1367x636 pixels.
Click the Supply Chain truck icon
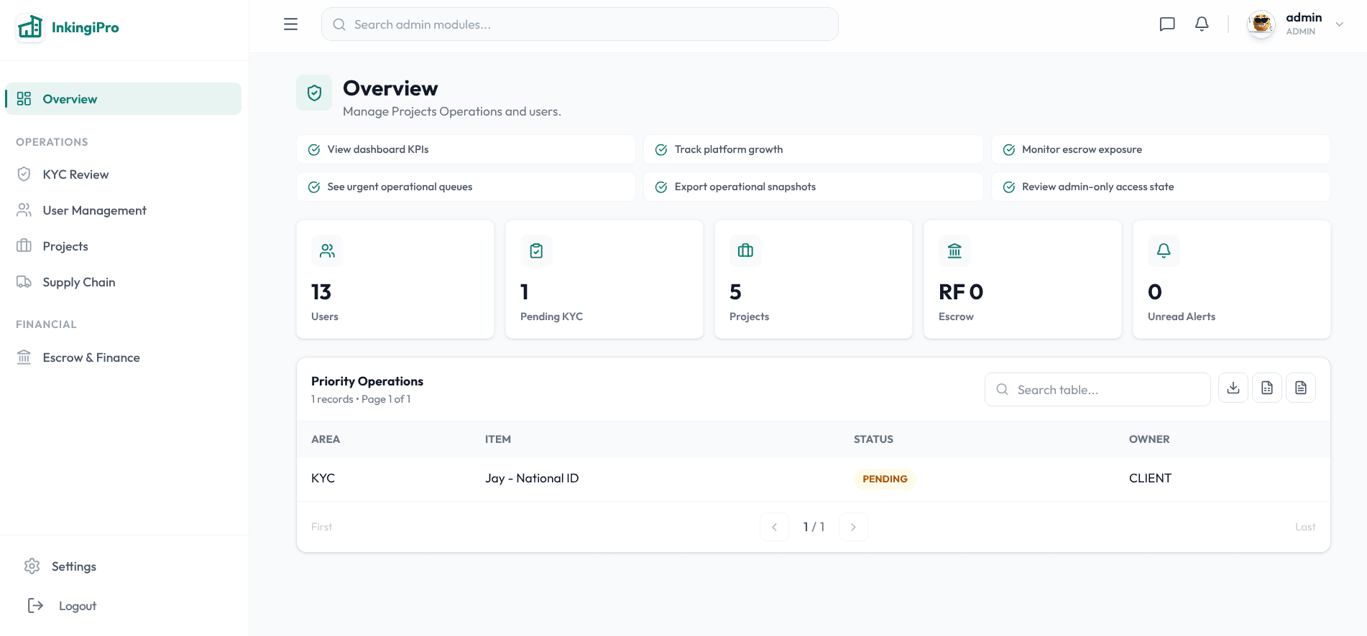click(24, 281)
